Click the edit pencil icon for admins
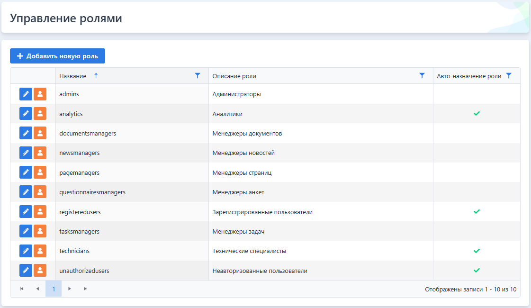 point(26,94)
